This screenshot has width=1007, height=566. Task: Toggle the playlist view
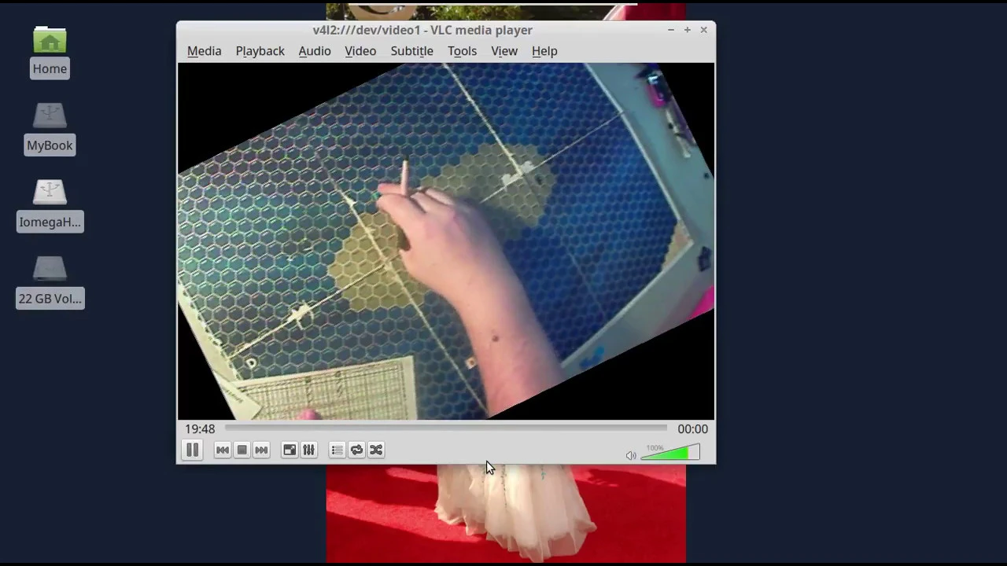click(337, 450)
